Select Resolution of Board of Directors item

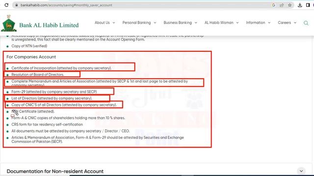click(38, 75)
